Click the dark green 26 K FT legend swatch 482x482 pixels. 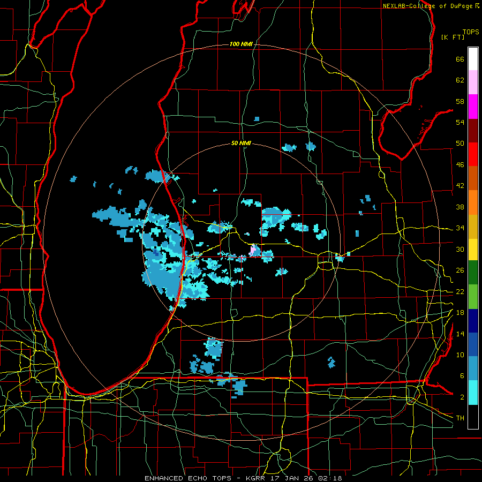point(473,273)
